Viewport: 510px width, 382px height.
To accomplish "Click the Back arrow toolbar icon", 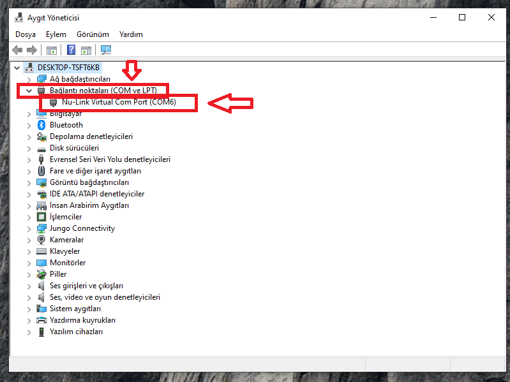I will 17,50.
